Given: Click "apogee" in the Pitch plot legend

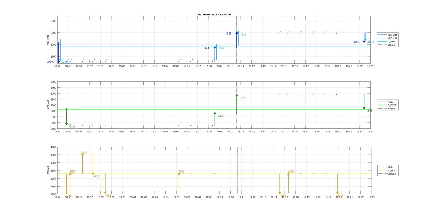Looking at the screenshot, I should coord(387,109).
